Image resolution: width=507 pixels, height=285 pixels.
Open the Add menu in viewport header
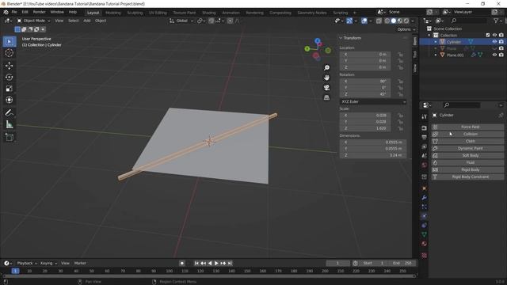[x=87, y=21]
